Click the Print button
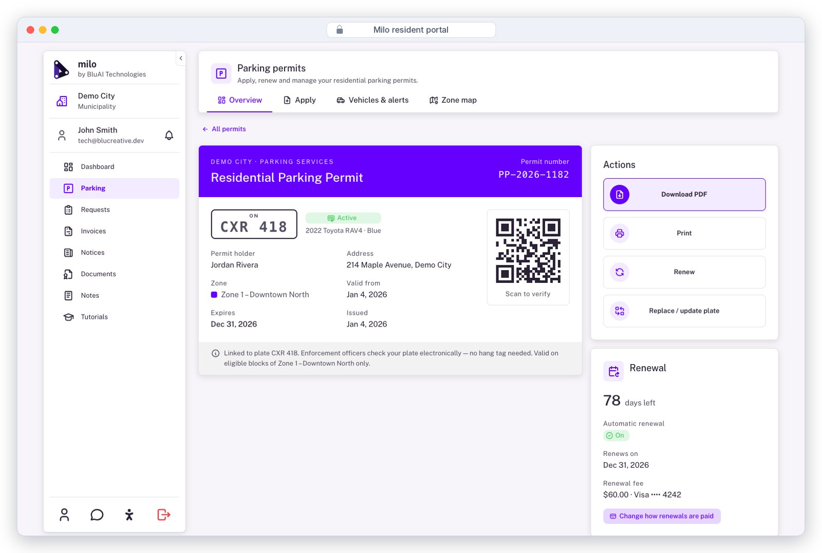Image resolution: width=822 pixels, height=553 pixels. 684,234
